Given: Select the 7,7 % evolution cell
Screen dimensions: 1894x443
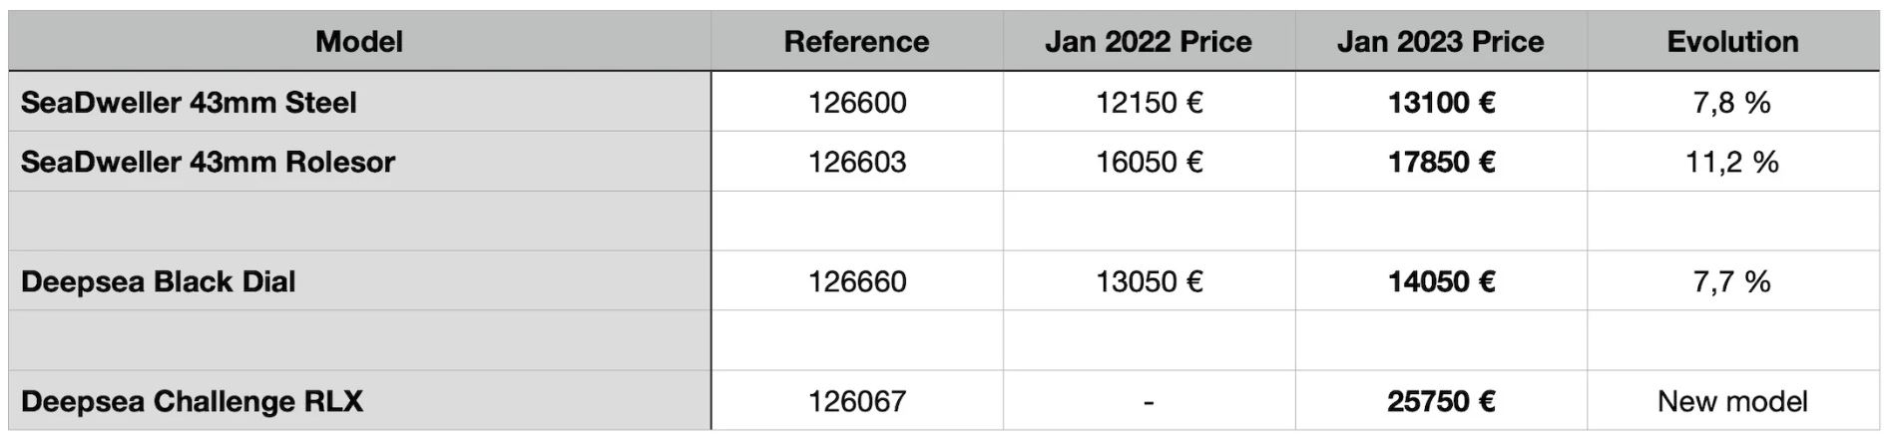Looking at the screenshot, I should [x=1732, y=282].
